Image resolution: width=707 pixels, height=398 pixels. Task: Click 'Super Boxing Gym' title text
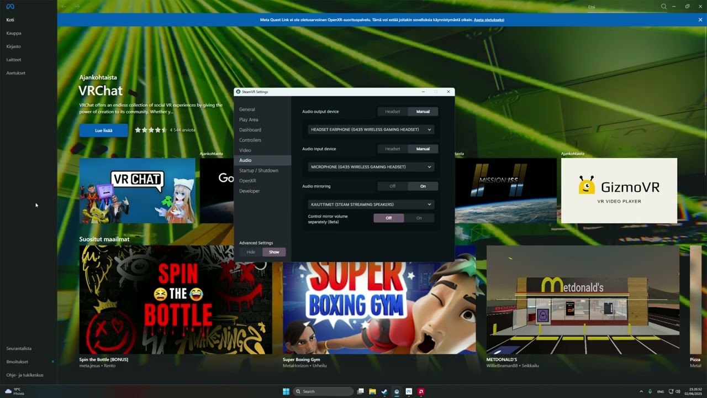tap(302, 359)
